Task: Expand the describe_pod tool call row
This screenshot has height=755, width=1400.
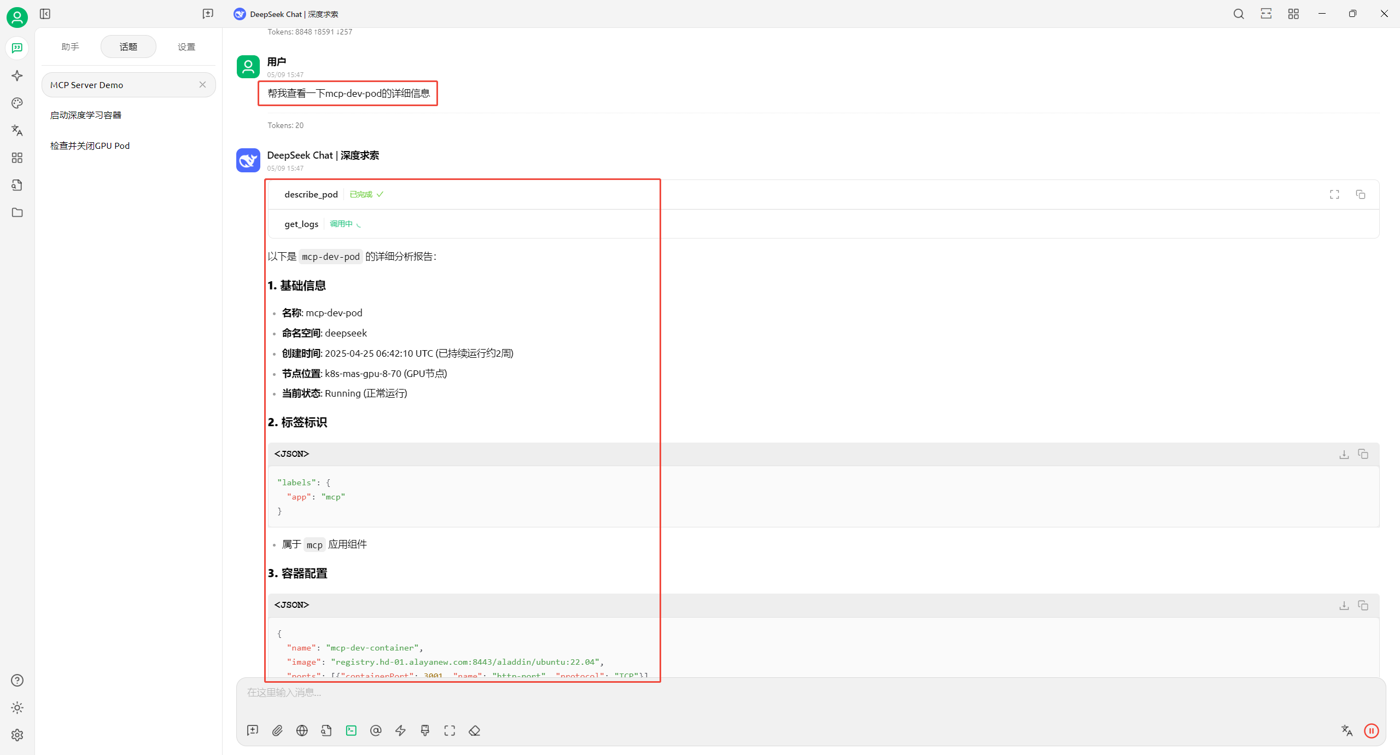Action: click(823, 194)
